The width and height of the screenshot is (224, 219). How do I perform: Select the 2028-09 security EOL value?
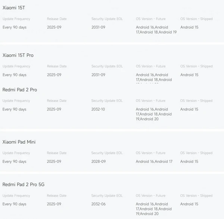pyautogui.click(x=99, y=162)
